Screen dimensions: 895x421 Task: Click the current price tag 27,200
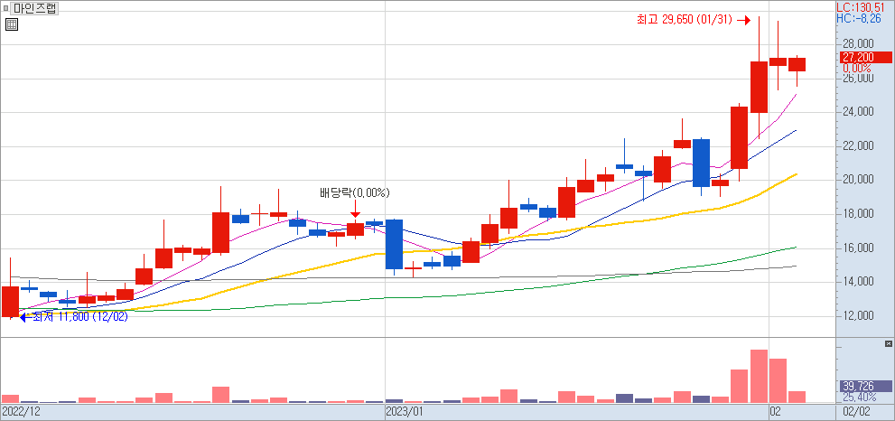(865, 57)
